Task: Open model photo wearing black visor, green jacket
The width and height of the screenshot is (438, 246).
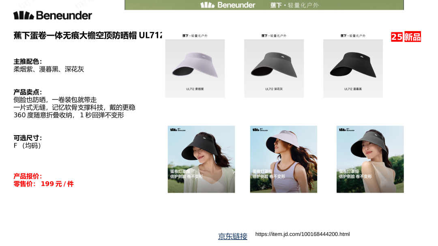Action: coord(202,159)
